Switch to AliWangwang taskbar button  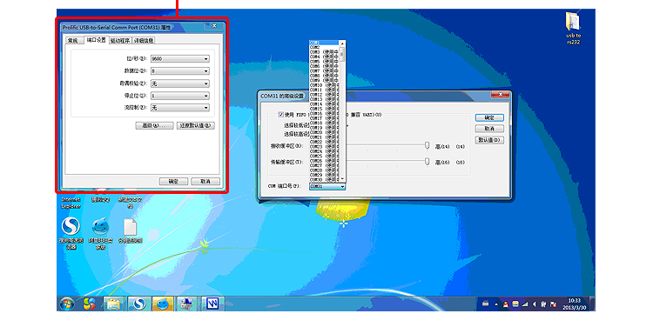click(x=163, y=304)
